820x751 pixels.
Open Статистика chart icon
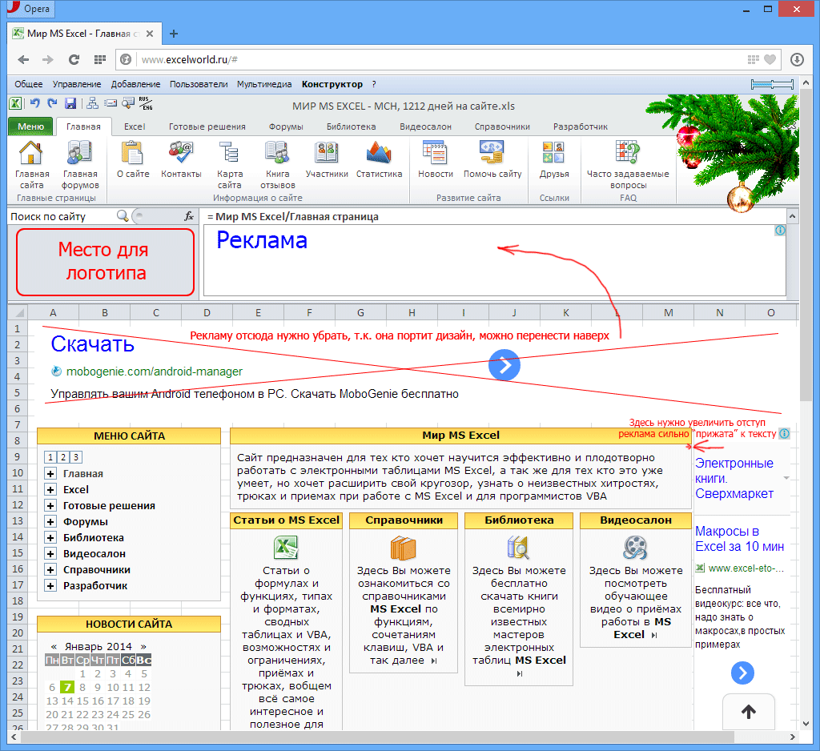pos(379,153)
